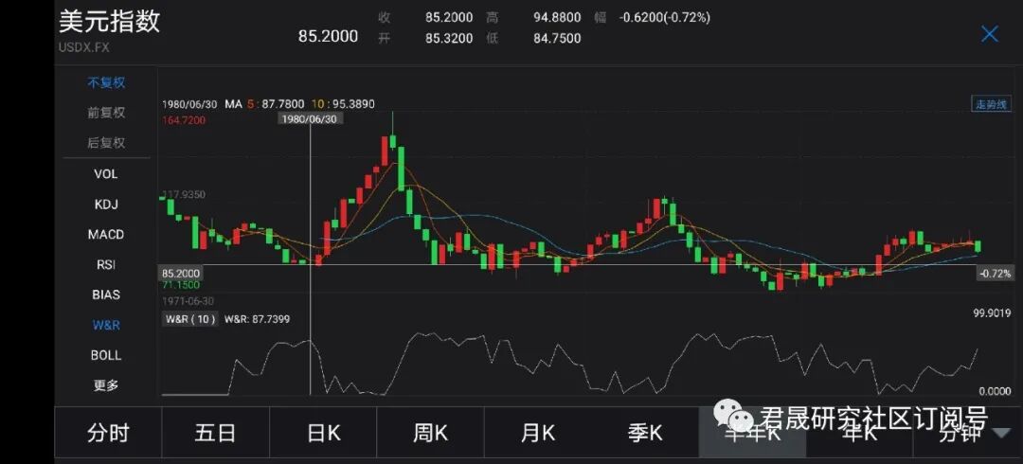Expand the 分钟 period dropdown arrow
The height and width of the screenshot is (464, 1023).
(999, 434)
